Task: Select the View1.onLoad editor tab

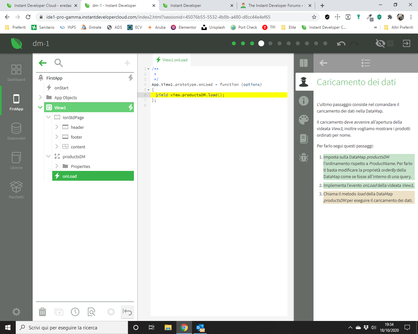Action: (172, 60)
